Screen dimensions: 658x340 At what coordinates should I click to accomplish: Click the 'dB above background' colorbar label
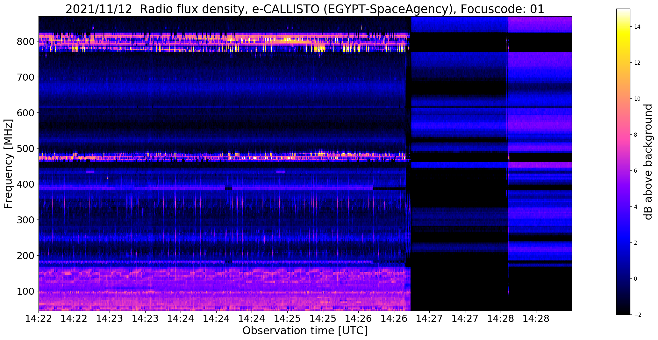point(648,162)
